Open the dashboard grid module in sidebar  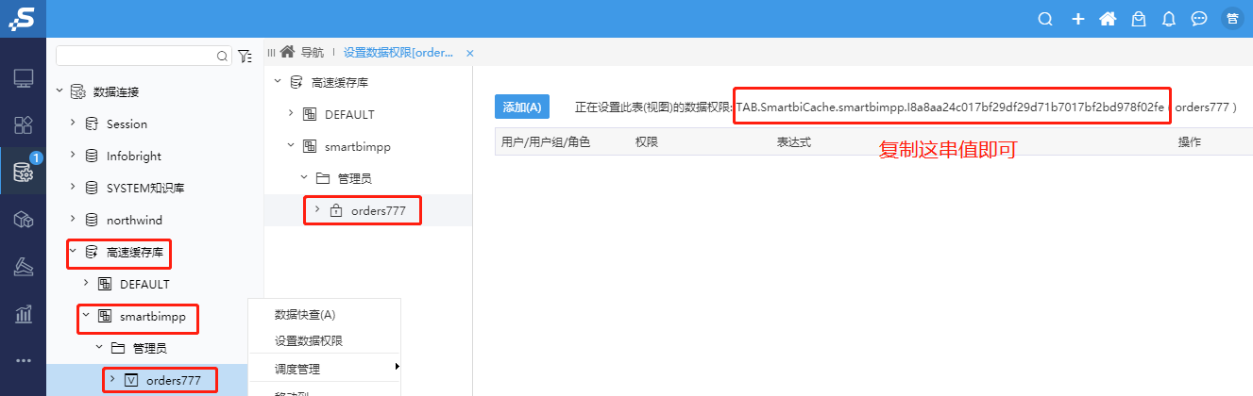click(x=24, y=125)
